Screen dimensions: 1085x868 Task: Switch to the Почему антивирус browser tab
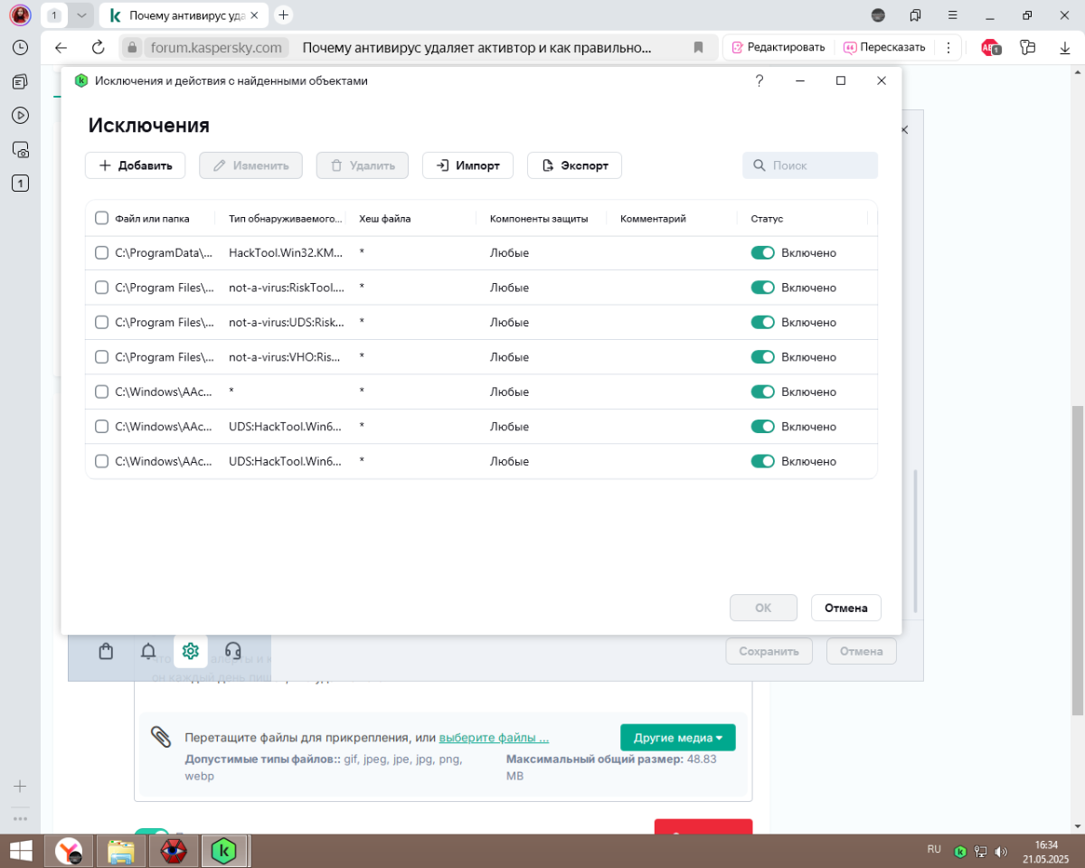[184, 15]
